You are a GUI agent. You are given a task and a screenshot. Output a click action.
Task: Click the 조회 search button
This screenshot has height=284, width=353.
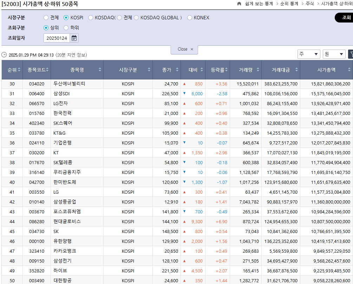pos(344,18)
